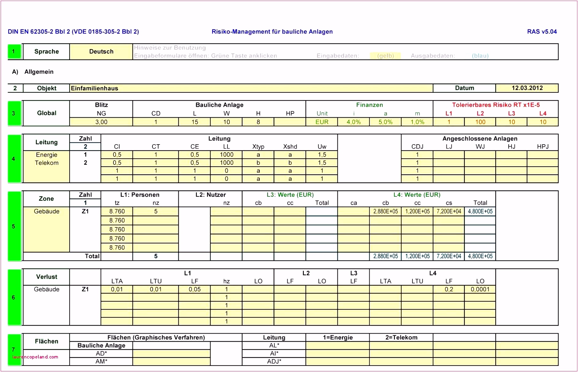Click the interest rate cell showing 4,0%

pyautogui.click(x=353, y=122)
